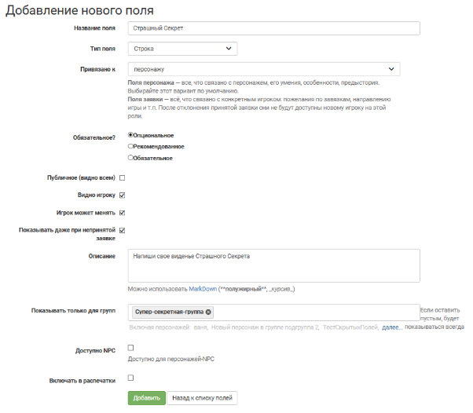Select the Обязательное radio option
Viewport: 473px width, 413px height.
click(130, 157)
